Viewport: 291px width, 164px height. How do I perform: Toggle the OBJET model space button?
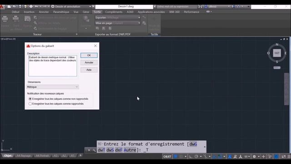[x=167, y=157]
